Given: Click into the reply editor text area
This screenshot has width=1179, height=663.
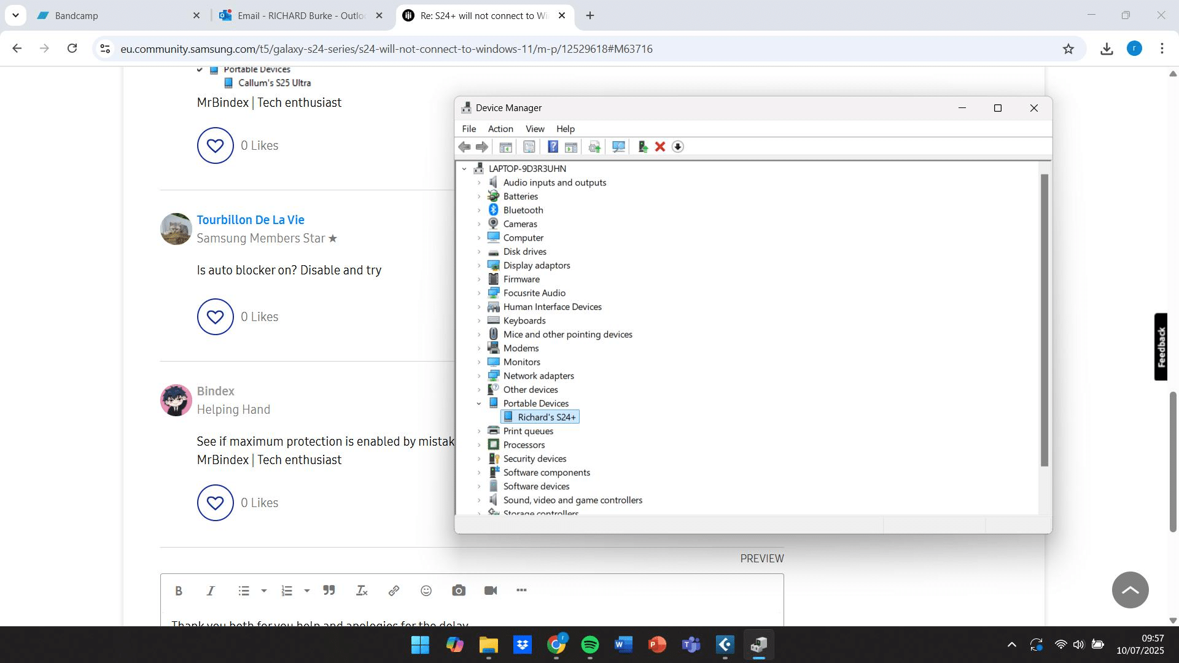Looking at the screenshot, I should (x=472, y=619).
